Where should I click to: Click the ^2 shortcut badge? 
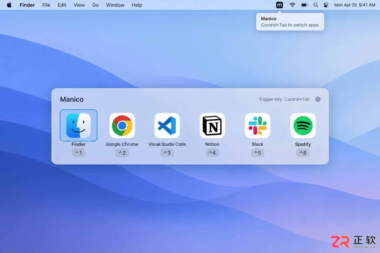pyautogui.click(x=122, y=153)
